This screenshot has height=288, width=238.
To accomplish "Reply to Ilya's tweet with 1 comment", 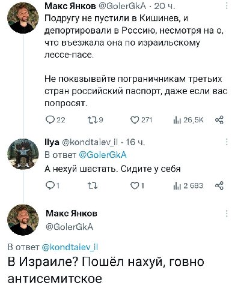I will 52,186.
